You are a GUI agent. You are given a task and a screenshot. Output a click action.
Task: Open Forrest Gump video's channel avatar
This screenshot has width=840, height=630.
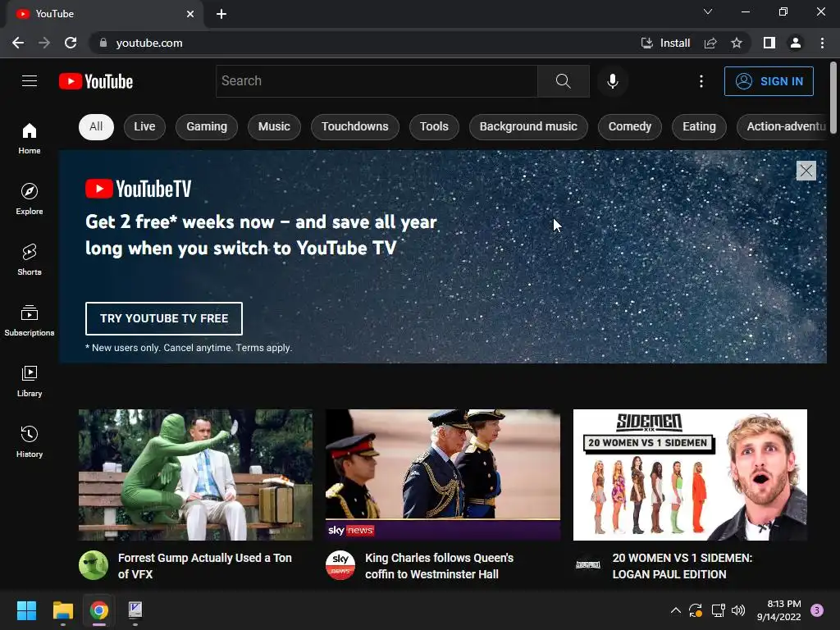pos(94,564)
